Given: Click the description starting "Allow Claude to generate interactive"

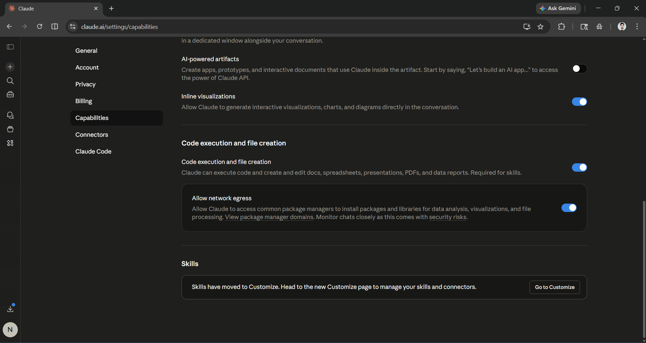Looking at the screenshot, I should coord(320,107).
